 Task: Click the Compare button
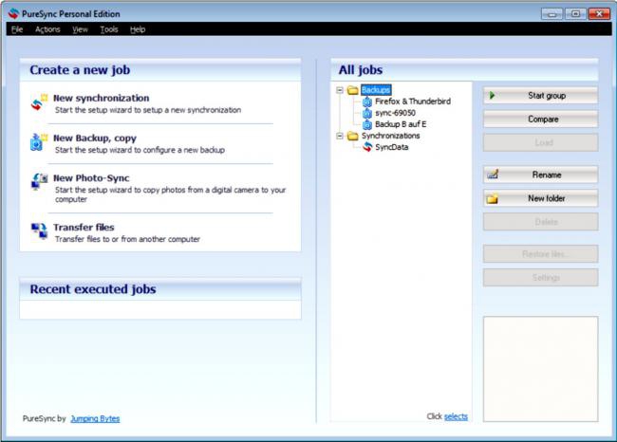click(x=541, y=120)
